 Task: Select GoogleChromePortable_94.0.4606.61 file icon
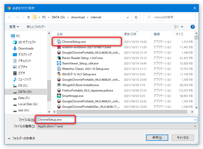pyautogui.click(x=59, y=101)
